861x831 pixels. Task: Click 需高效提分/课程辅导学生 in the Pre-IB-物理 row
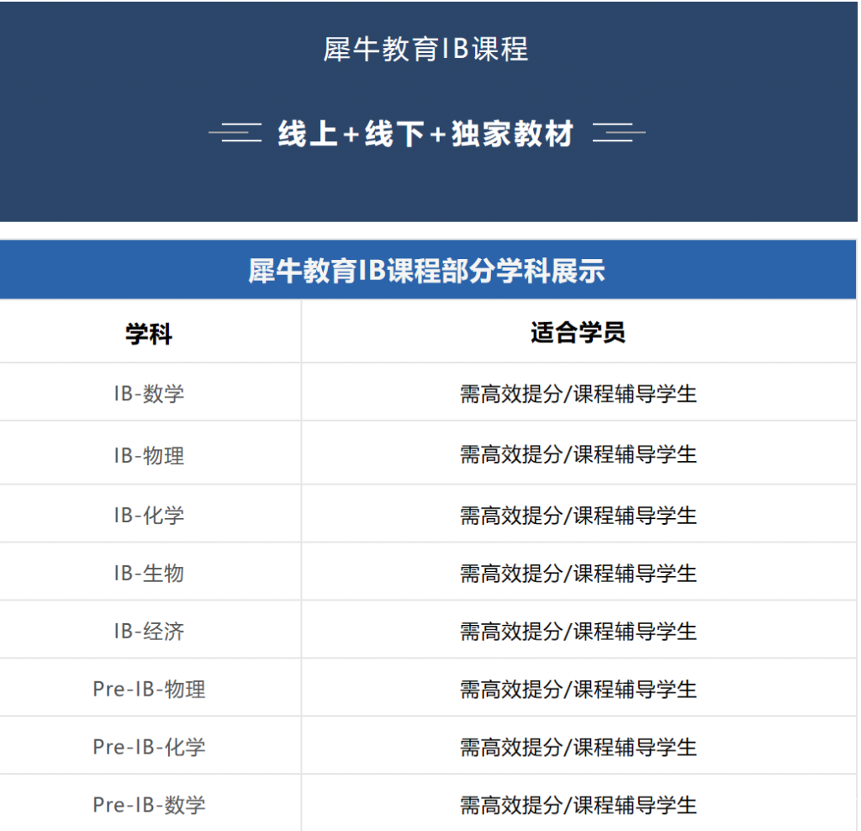click(x=578, y=690)
